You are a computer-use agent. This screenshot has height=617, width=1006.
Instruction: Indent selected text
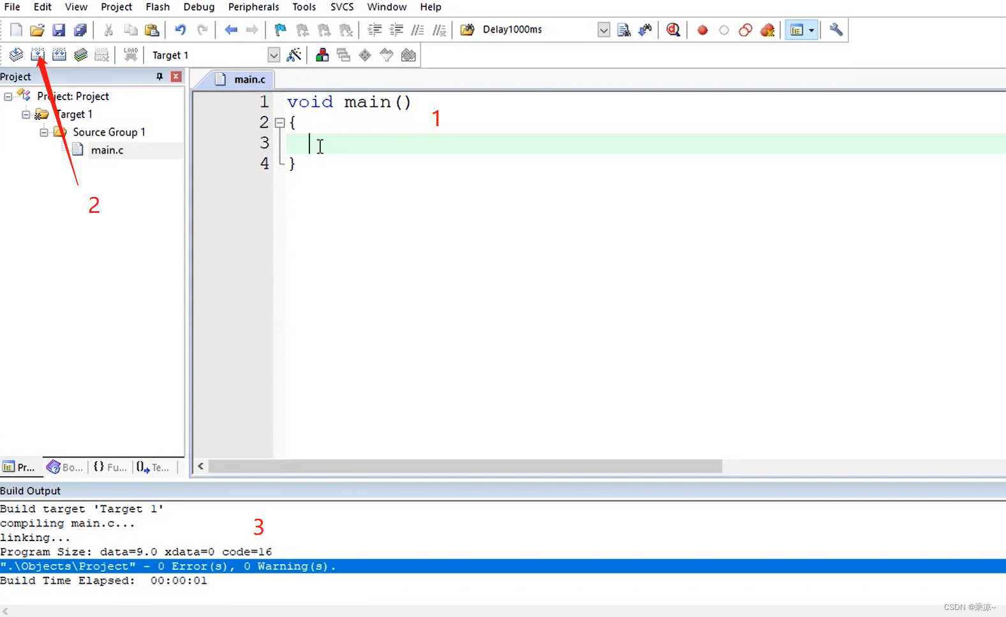(374, 30)
